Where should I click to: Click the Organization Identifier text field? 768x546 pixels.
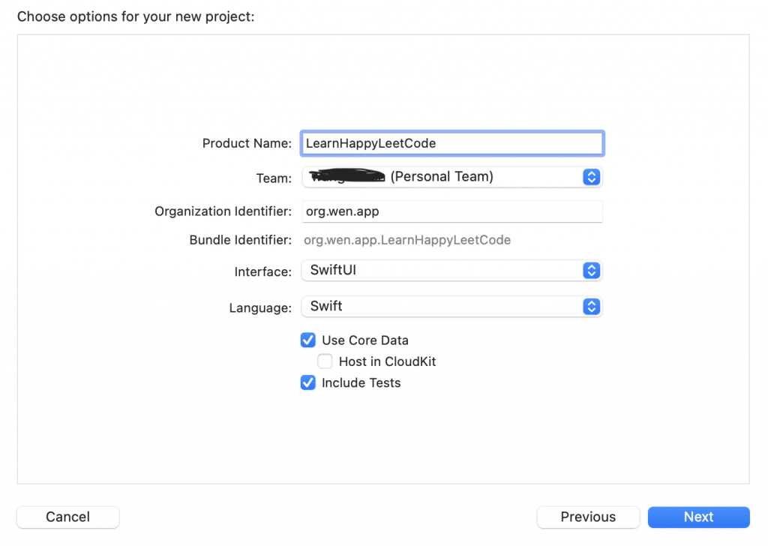[451, 211]
